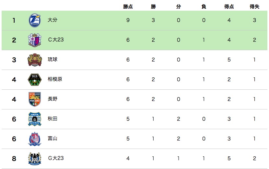Viewport: 269px width, 169px height.
Task: Click the 得失 goal difference header
Action: pyautogui.click(x=254, y=6)
